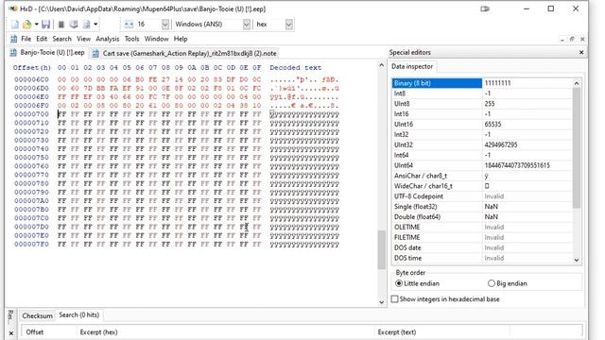Image resolution: width=605 pixels, height=340 pixels.
Task: Click the hex editor scroll down arrow
Action: click(381, 302)
